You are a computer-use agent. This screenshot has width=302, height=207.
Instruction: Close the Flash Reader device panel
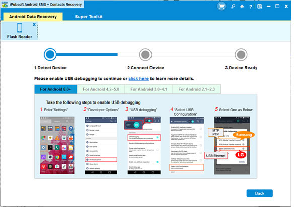[x=34, y=24]
